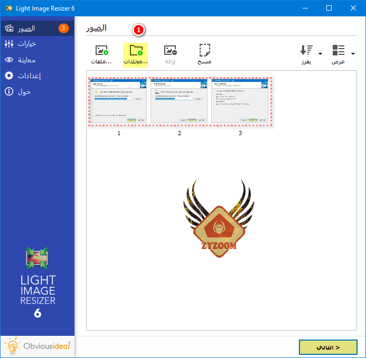Click the Clear (مسح) list icon

click(204, 50)
